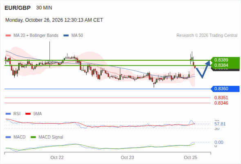Click the RSI value 57.81
The image size is (241, 164).
pyautogui.click(x=220, y=124)
